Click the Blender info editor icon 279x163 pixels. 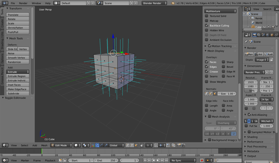4,3
